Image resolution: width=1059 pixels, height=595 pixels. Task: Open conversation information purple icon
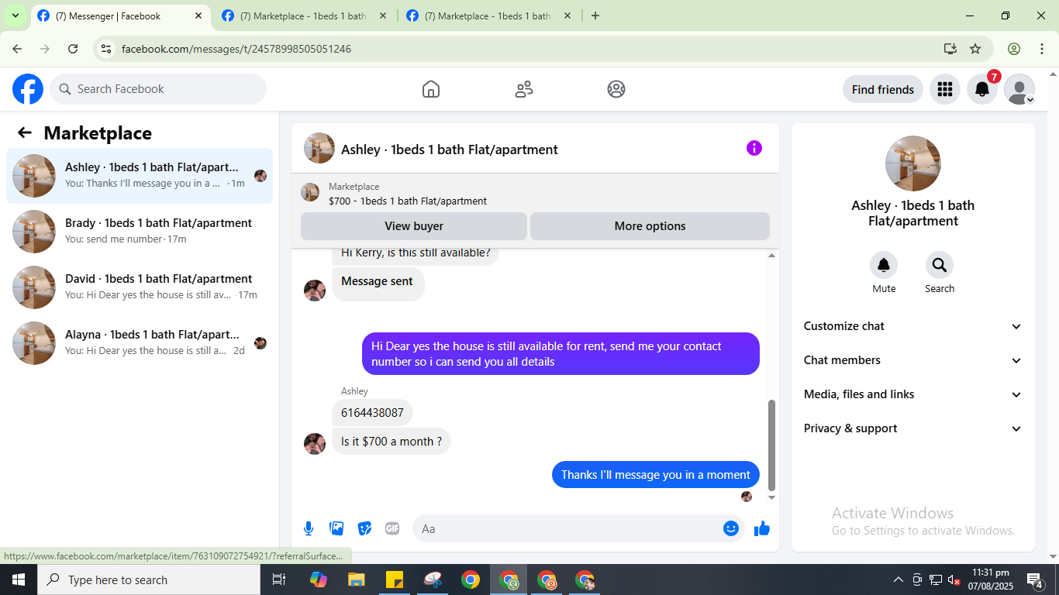(x=754, y=148)
